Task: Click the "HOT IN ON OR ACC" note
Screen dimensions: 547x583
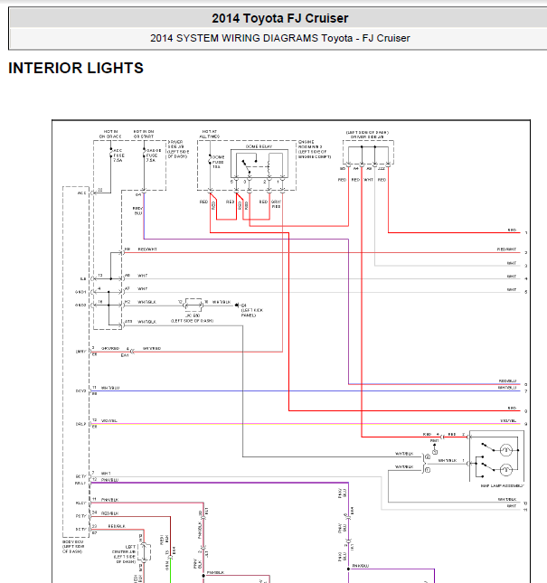Action: (x=110, y=134)
